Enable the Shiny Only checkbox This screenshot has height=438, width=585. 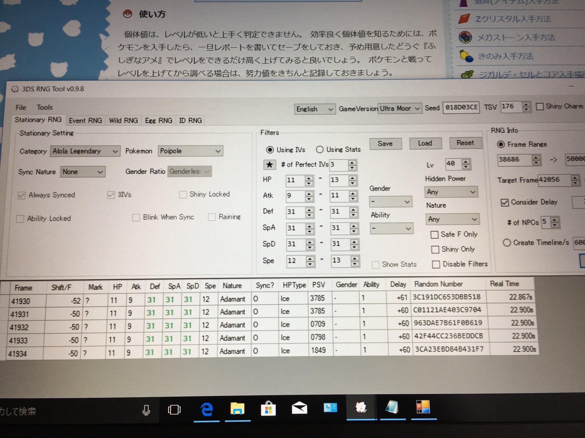(435, 250)
